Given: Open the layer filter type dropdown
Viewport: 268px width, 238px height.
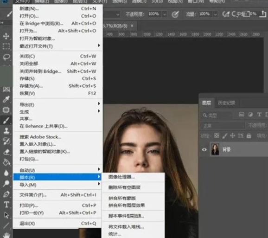Looking at the screenshot, I should [217, 115].
